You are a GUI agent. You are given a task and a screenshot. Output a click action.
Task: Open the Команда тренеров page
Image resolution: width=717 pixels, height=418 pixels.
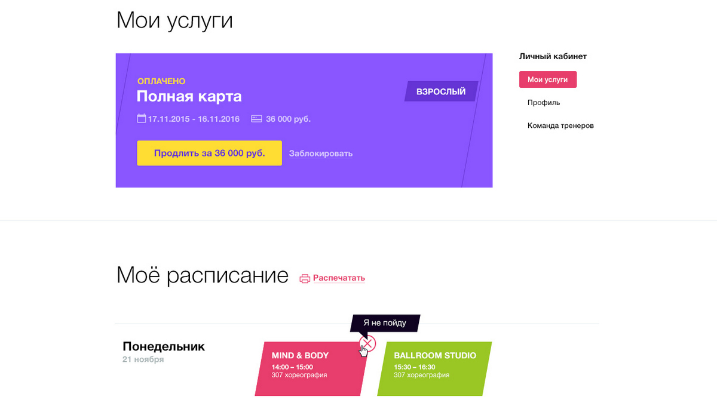tap(560, 126)
